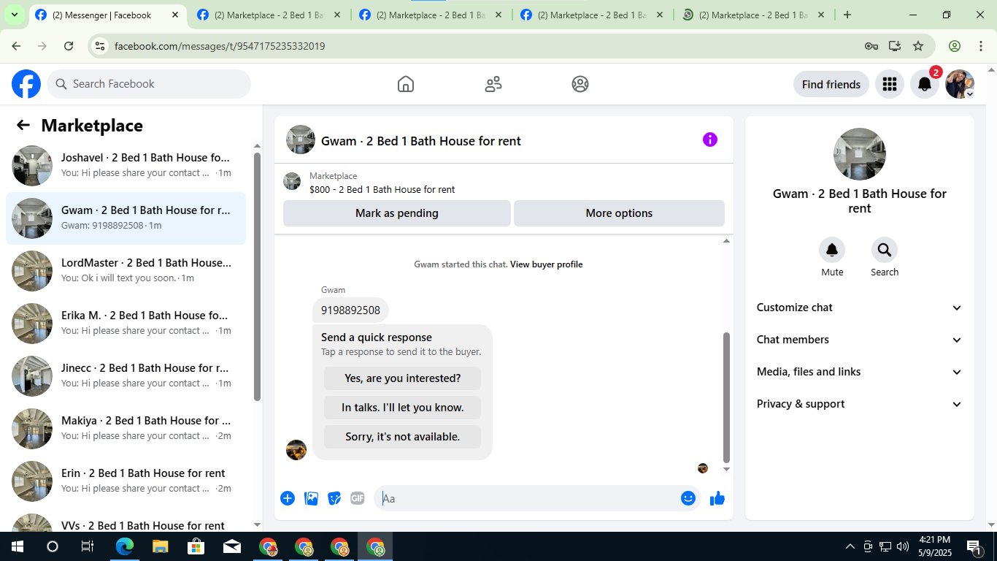Send a thumbs-up like
The height and width of the screenshot is (561, 997).
[717, 498]
